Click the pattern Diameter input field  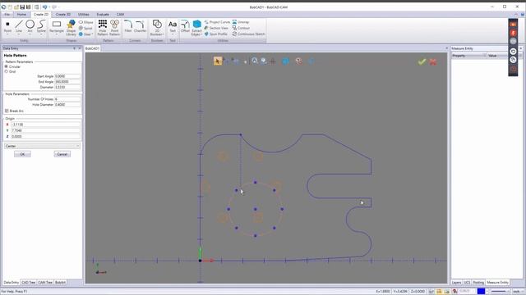click(67, 87)
